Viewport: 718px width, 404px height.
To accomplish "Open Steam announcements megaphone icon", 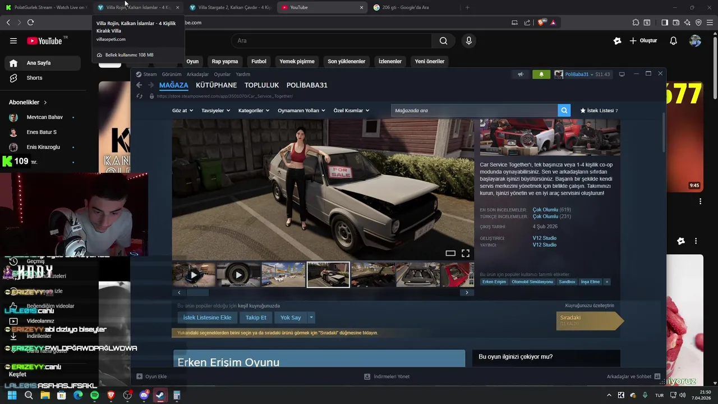I will (521, 74).
